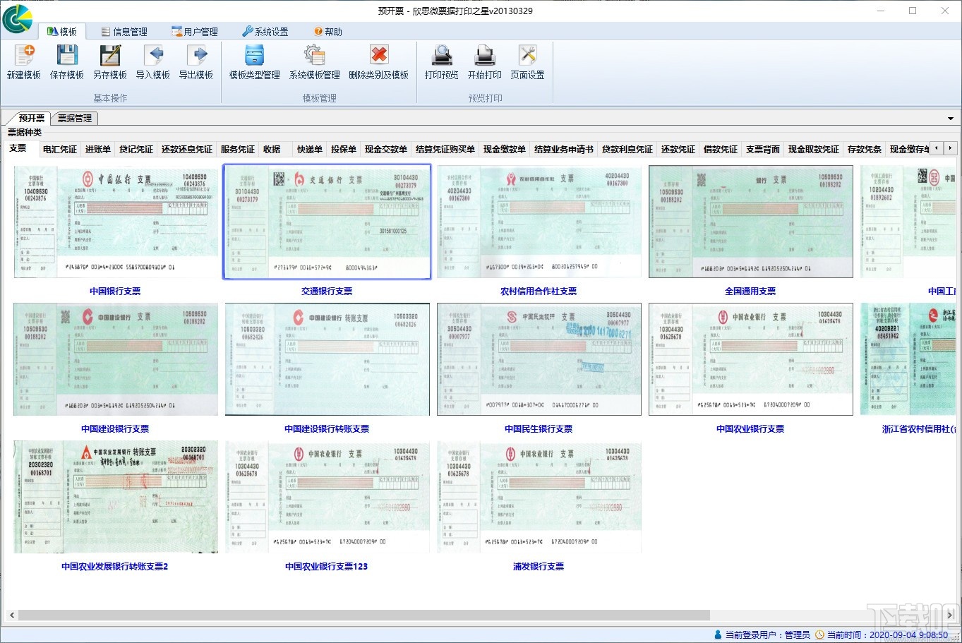Open the 信息管理 ribbon tab
Screen dimensions: 962x643
(124, 32)
